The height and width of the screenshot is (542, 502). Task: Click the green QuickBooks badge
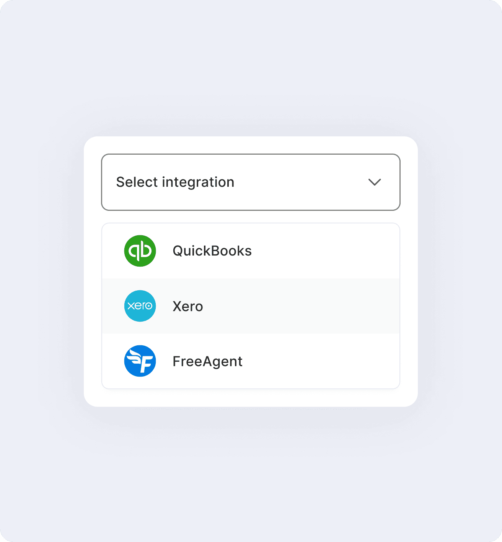click(140, 251)
